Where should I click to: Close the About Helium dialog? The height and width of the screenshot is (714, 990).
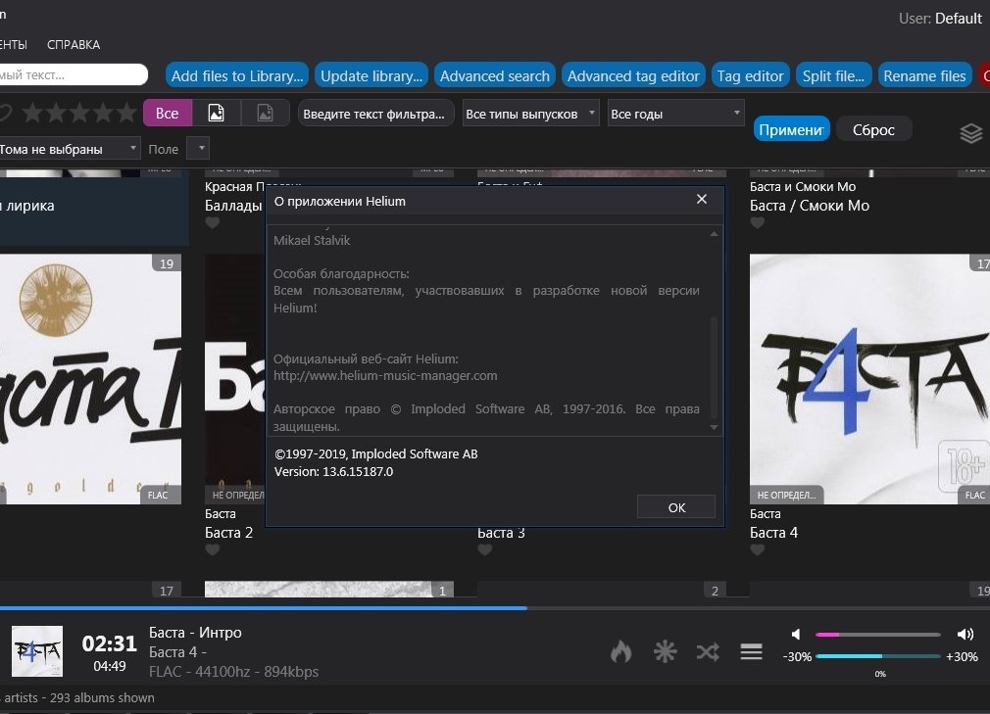702,200
